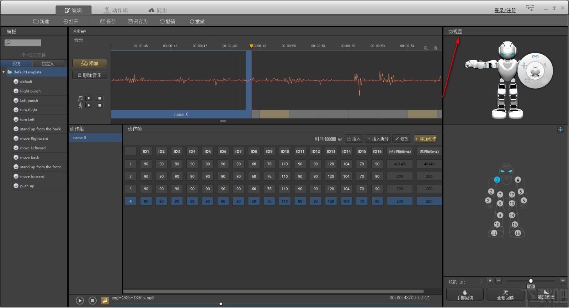The height and width of the screenshot is (308, 569).
Task: Zoom out on the music timeline
Action: 426,48
